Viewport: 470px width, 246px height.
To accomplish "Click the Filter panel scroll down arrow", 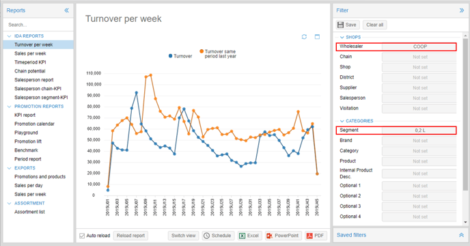I will pos(465,222).
